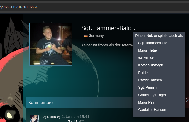Click the browser address bar URL
Image resolution: width=189 pixels, height=122 pixels.
point(18,7)
